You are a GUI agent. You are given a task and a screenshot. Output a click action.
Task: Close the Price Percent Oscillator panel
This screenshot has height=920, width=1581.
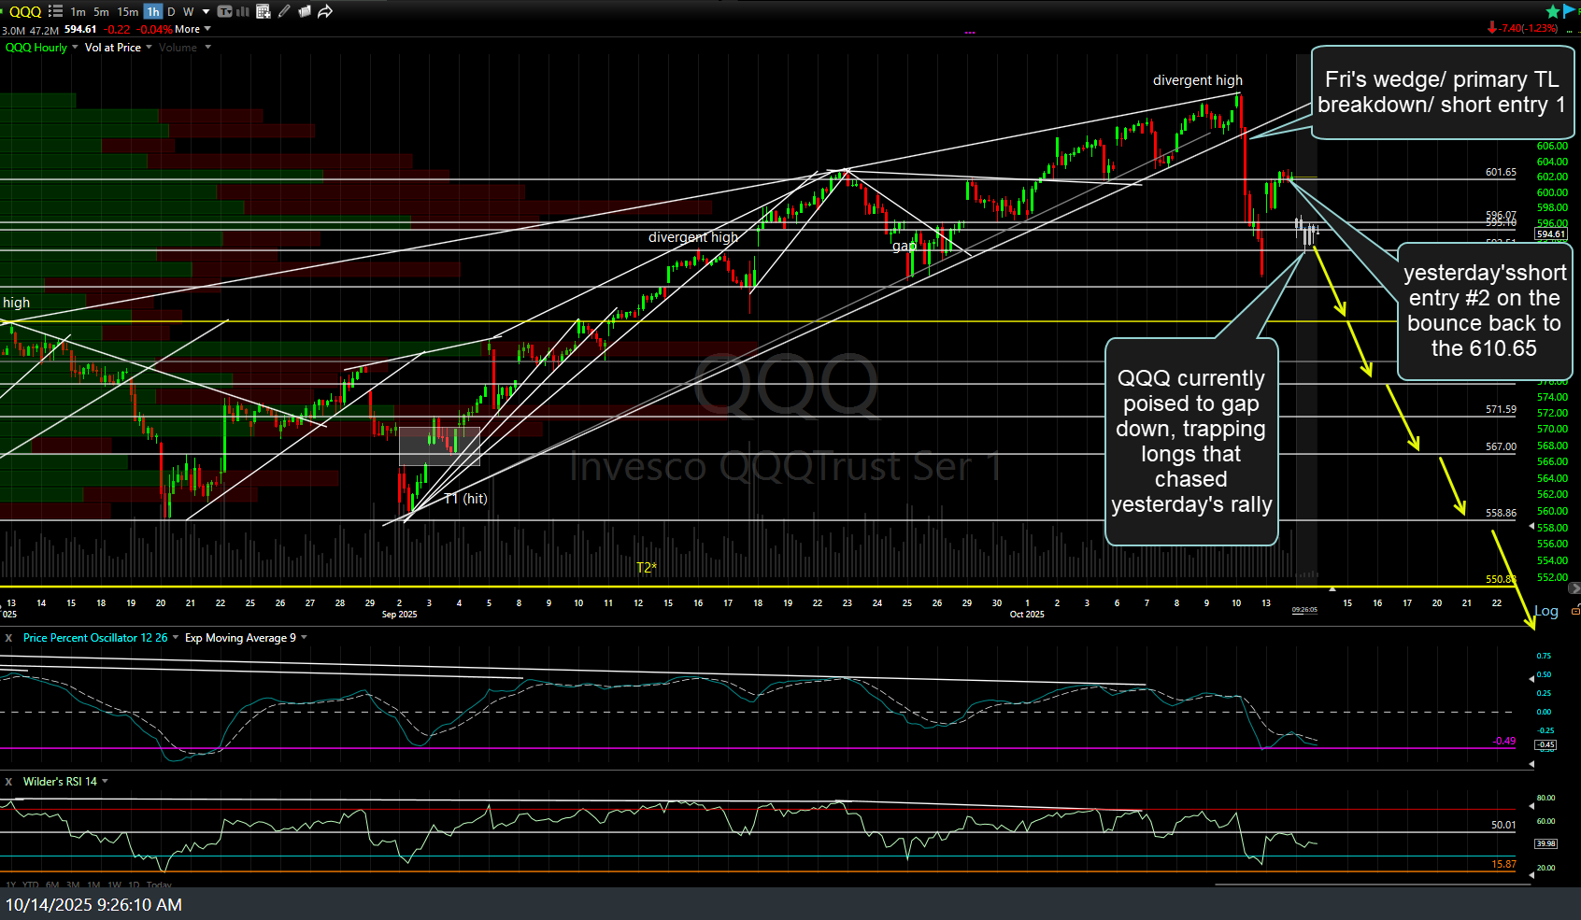point(8,638)
